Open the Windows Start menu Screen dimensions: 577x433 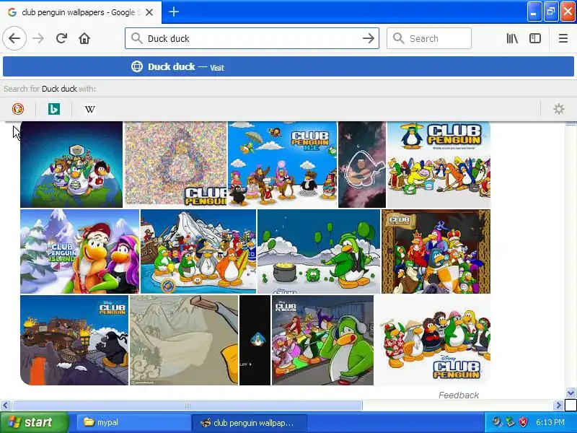click(34, 422)
